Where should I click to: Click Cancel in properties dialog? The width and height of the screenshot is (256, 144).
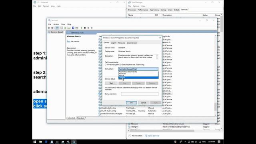click(x=144, y=102)
